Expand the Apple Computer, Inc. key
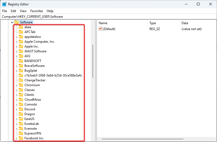The height and width of the screenshot is (142, 217). click(x=16, y=42)
